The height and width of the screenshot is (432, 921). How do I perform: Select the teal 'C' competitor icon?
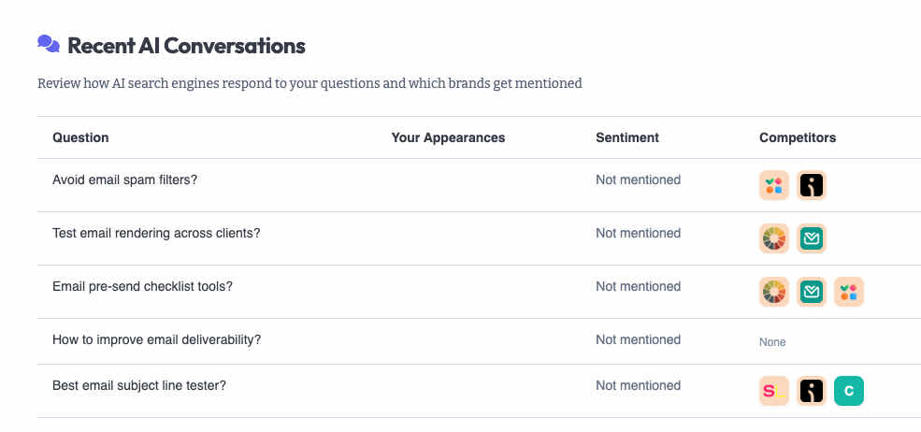coord(849,391)
